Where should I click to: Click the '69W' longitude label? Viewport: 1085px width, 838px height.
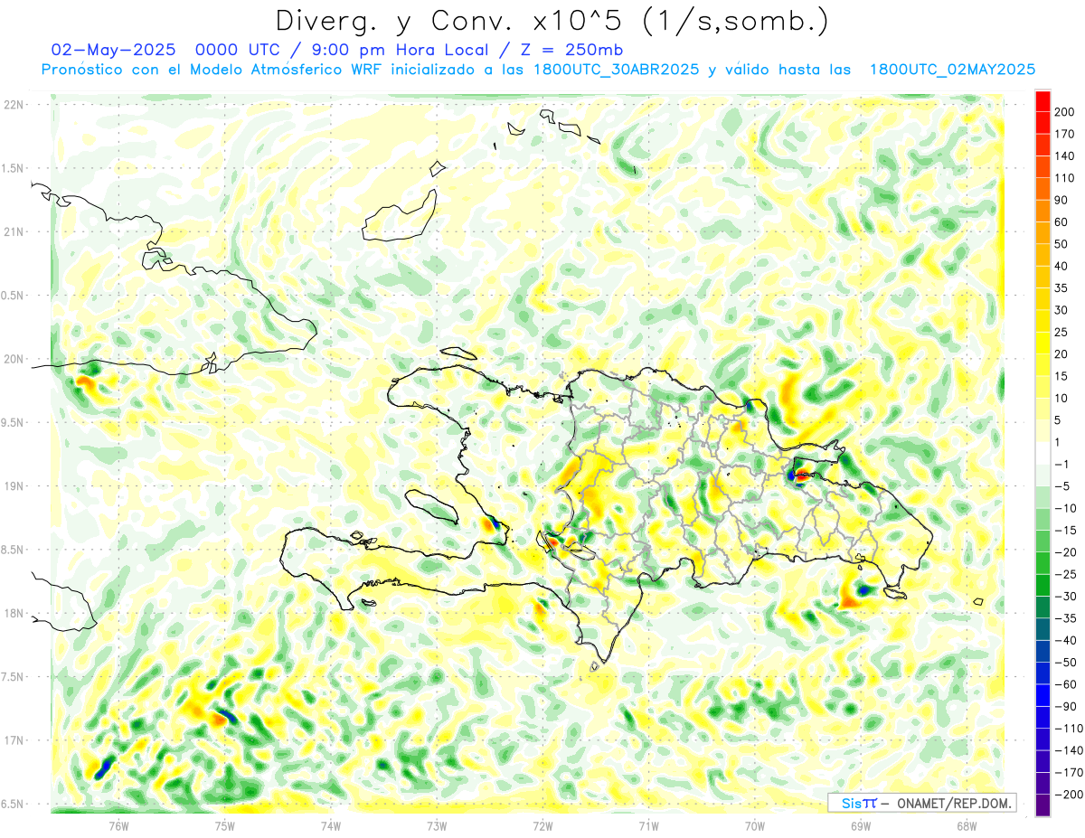click(x=861, y=825)
